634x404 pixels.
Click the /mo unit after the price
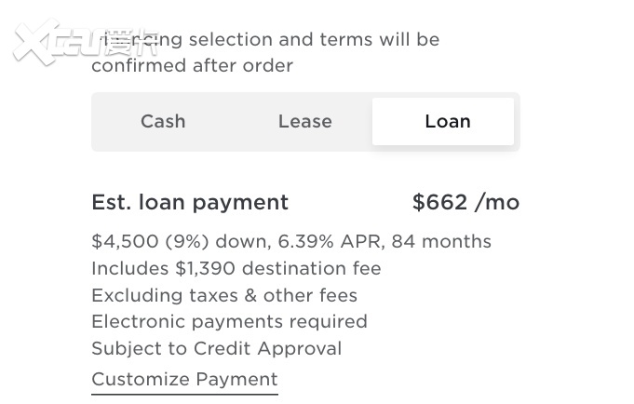tap(497, 202)
